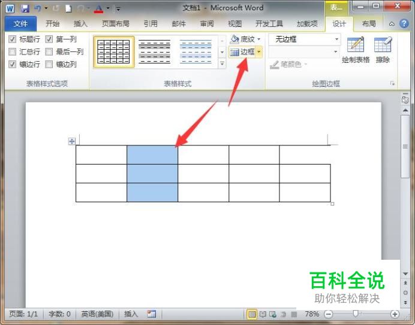Screen dimensions: 415x325
Task: Change language via 英语(美国) in status bar
Action: click(97, 314)
